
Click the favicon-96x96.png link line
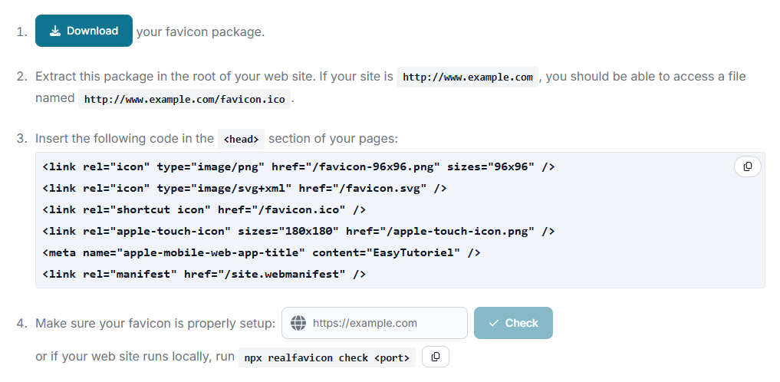click(298, 166)
